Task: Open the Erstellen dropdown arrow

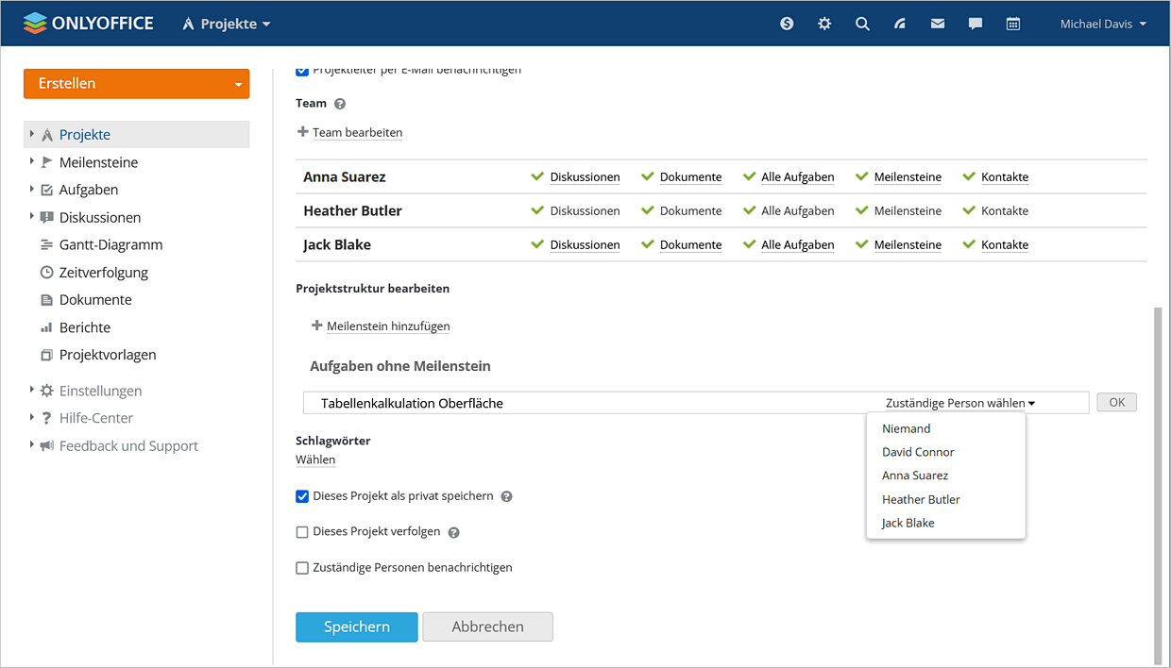Action: pyautogui.click(x=238, y=84)
